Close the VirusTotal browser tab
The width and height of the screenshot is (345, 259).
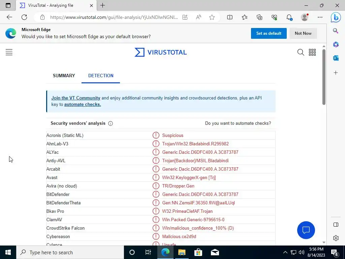[92, 5]
